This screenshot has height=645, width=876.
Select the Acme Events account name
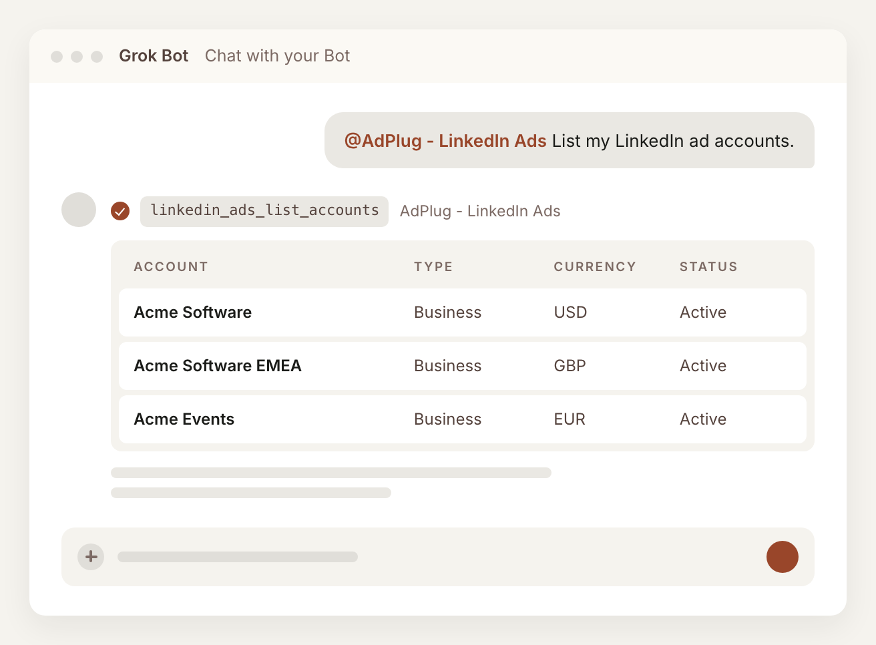click(x=184, y=419)
